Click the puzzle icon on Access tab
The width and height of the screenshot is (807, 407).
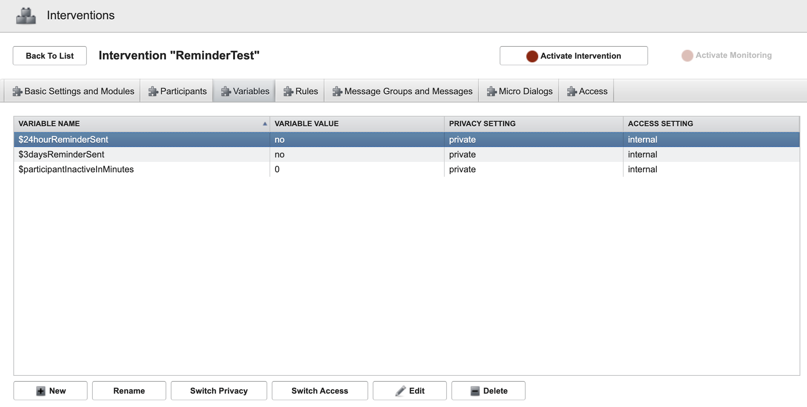[x=572, y=91]
